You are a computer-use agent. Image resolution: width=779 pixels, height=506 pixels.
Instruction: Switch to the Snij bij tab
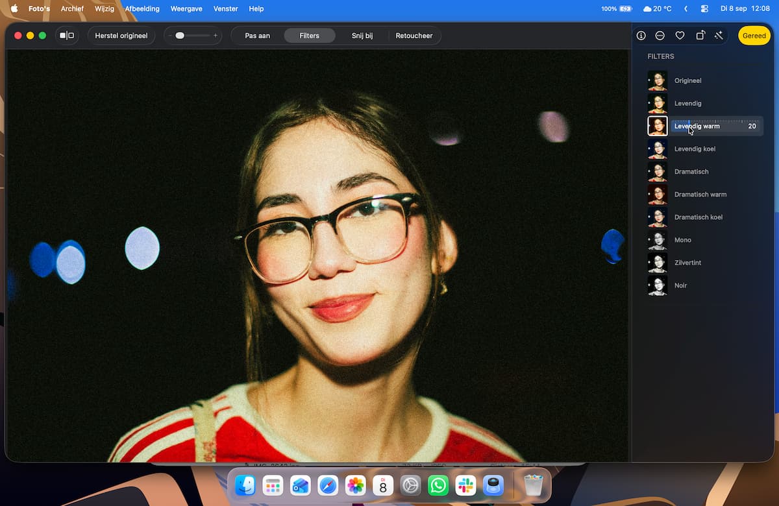click(x=362, y=36)
